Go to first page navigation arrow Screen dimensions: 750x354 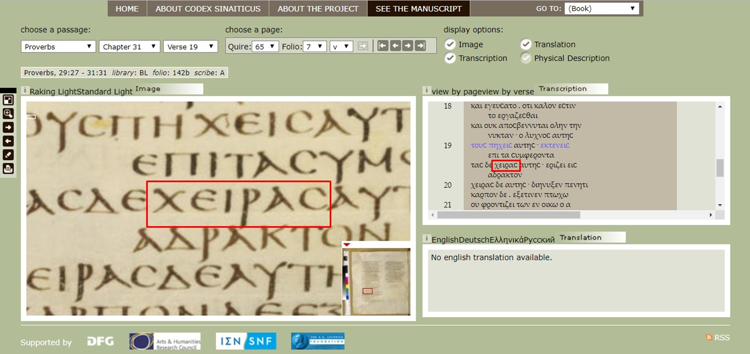[x=383, y=46]
